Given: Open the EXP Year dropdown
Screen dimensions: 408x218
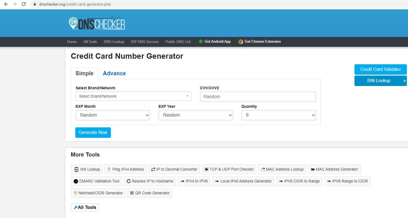Looking at the screenshot, I should click(x=195, y=115).
